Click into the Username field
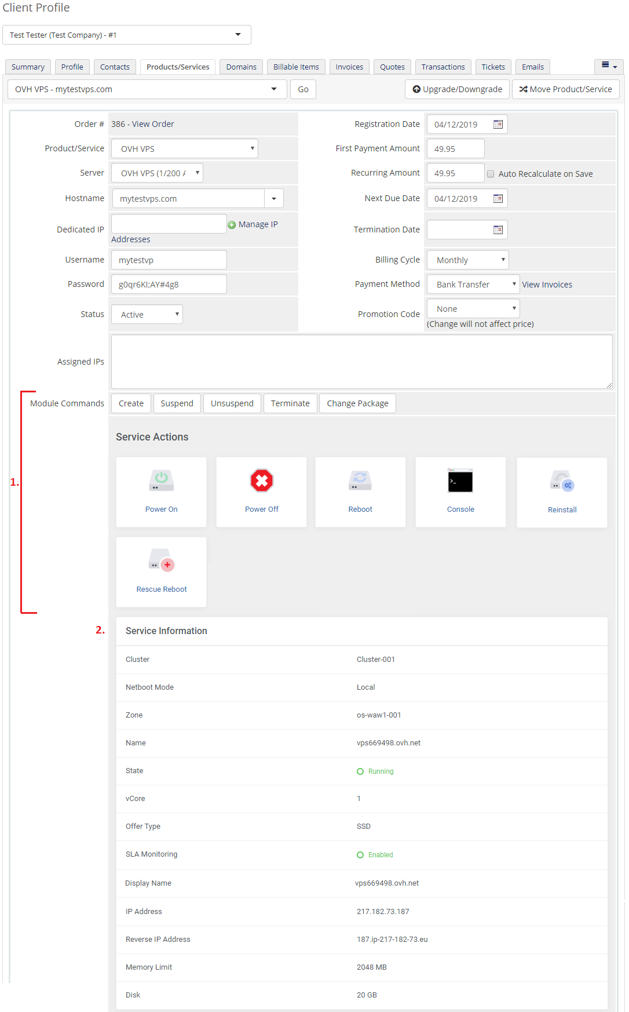629x1012 pixels. pyautogui.click(x=169, y=260)
